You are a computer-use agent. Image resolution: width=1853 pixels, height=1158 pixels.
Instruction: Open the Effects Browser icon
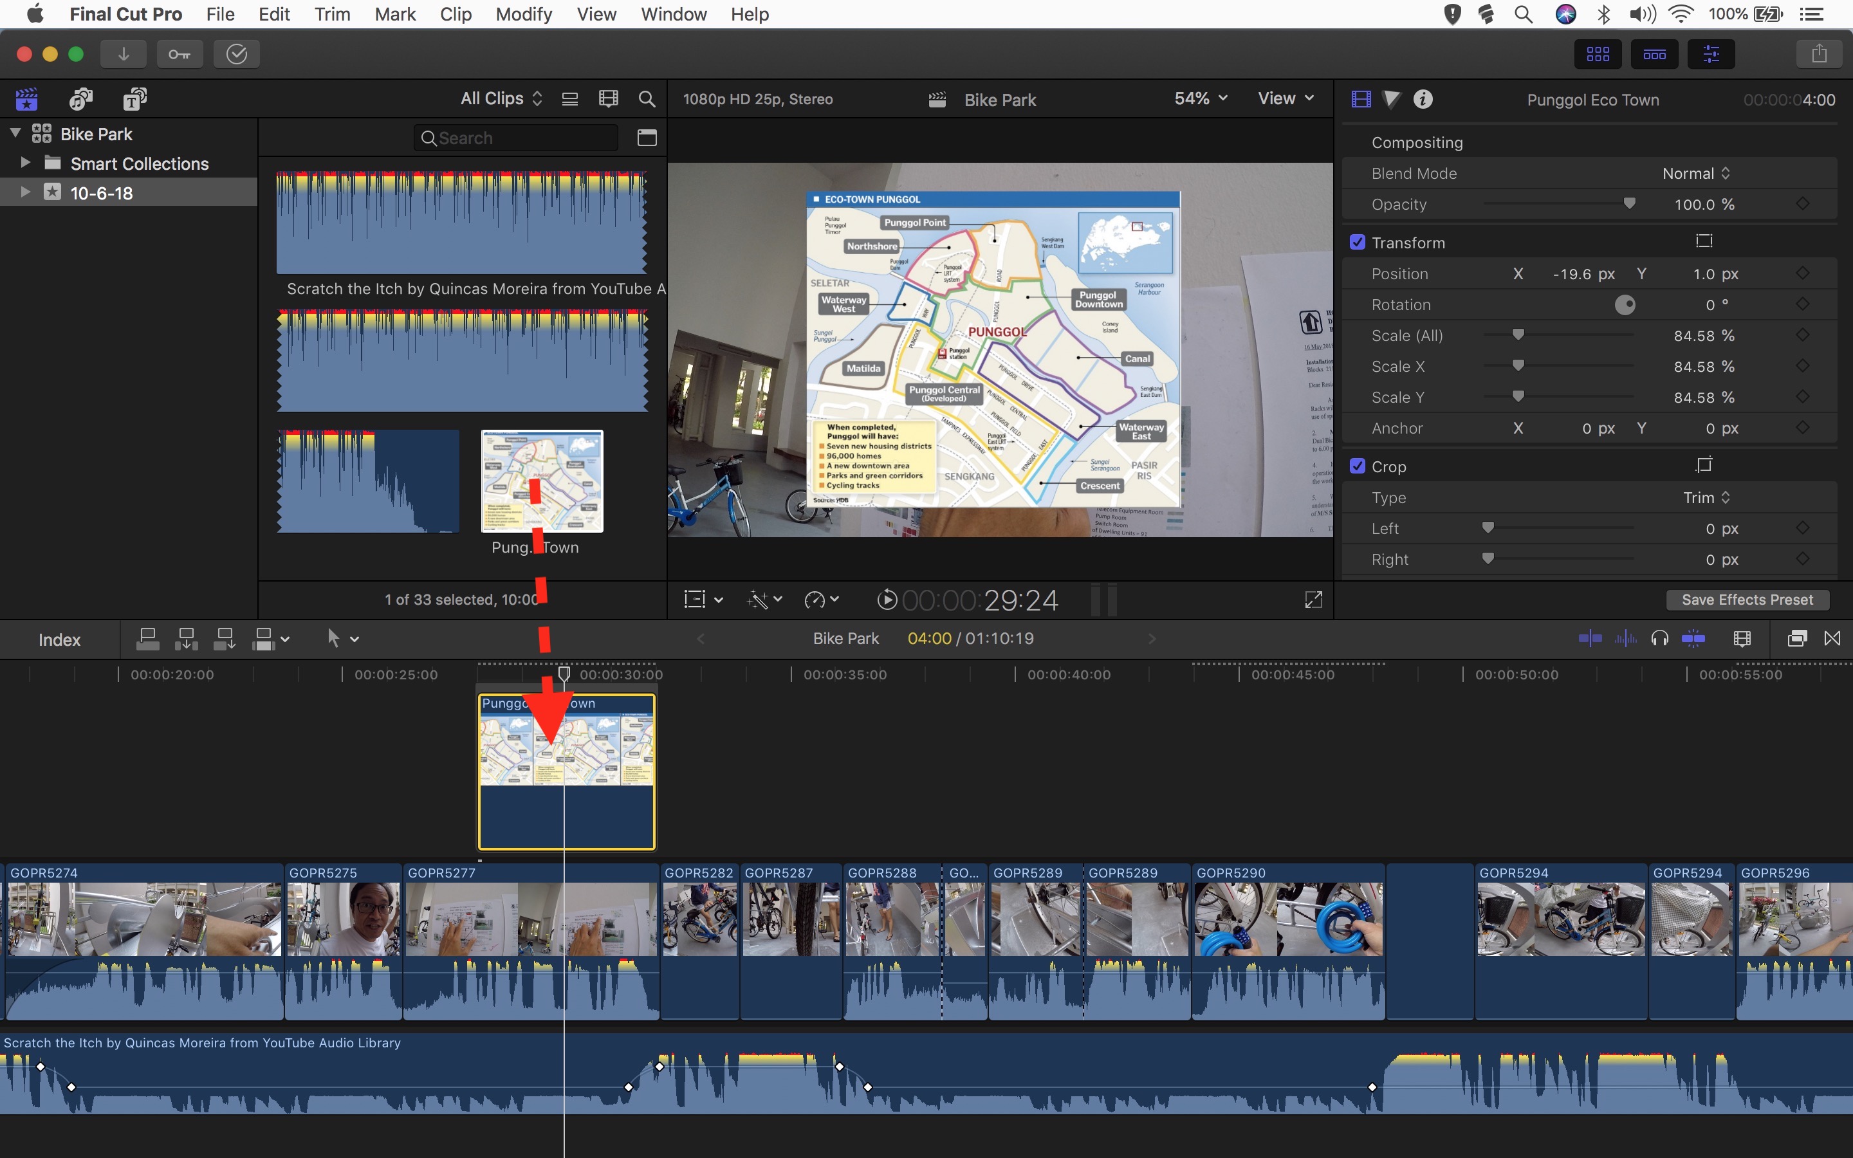(x=1796, y=638)
